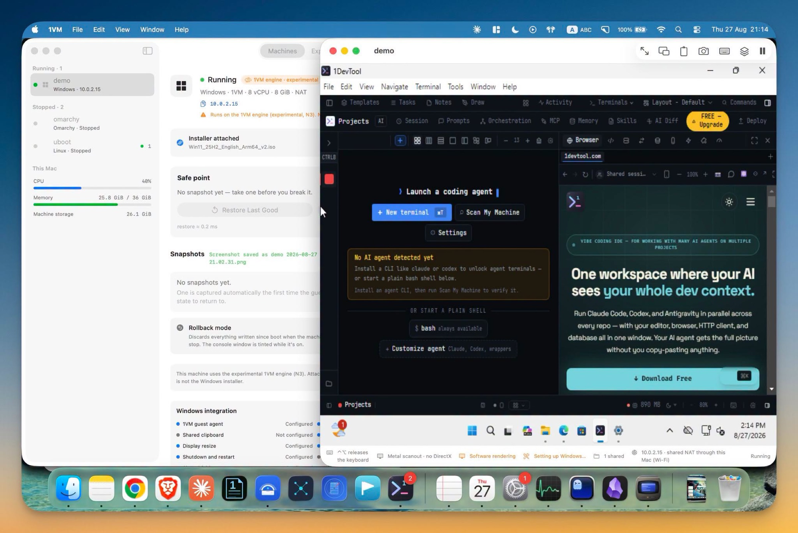Click the webpage vertical scrollbar thumb
The width and height of the screenshot is (798, 533).
click(x=771, y=202)
